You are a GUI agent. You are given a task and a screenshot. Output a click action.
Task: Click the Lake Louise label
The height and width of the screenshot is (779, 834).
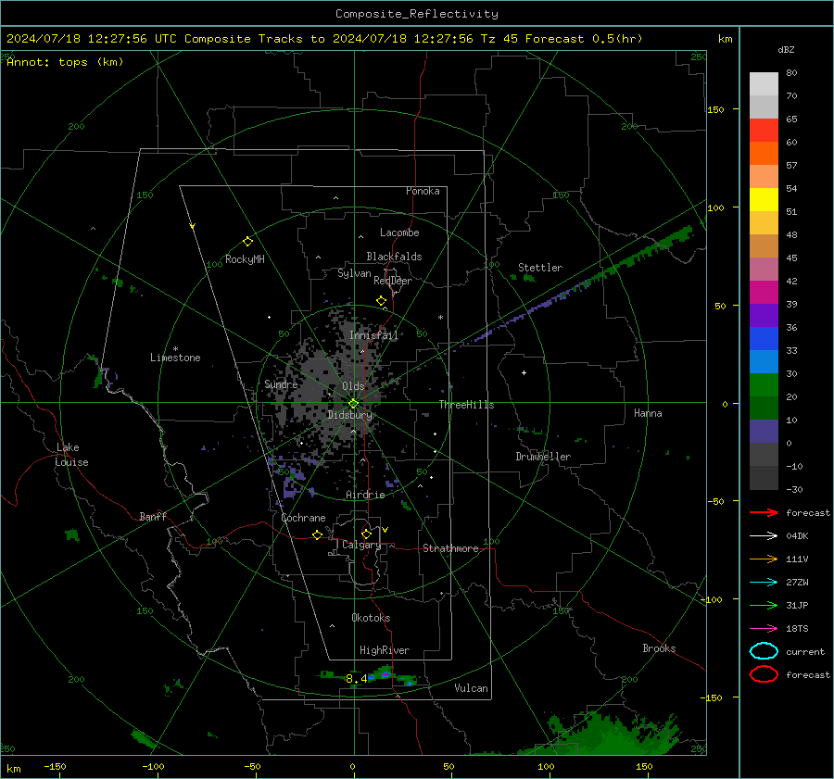(71, 455)
